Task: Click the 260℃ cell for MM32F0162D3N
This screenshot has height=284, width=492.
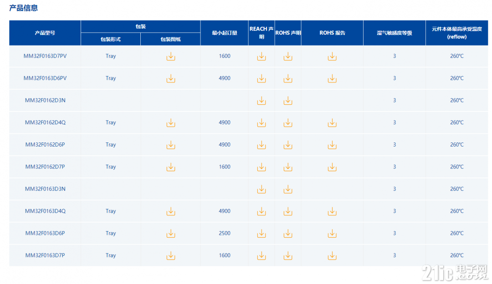Action: point(457,100)
